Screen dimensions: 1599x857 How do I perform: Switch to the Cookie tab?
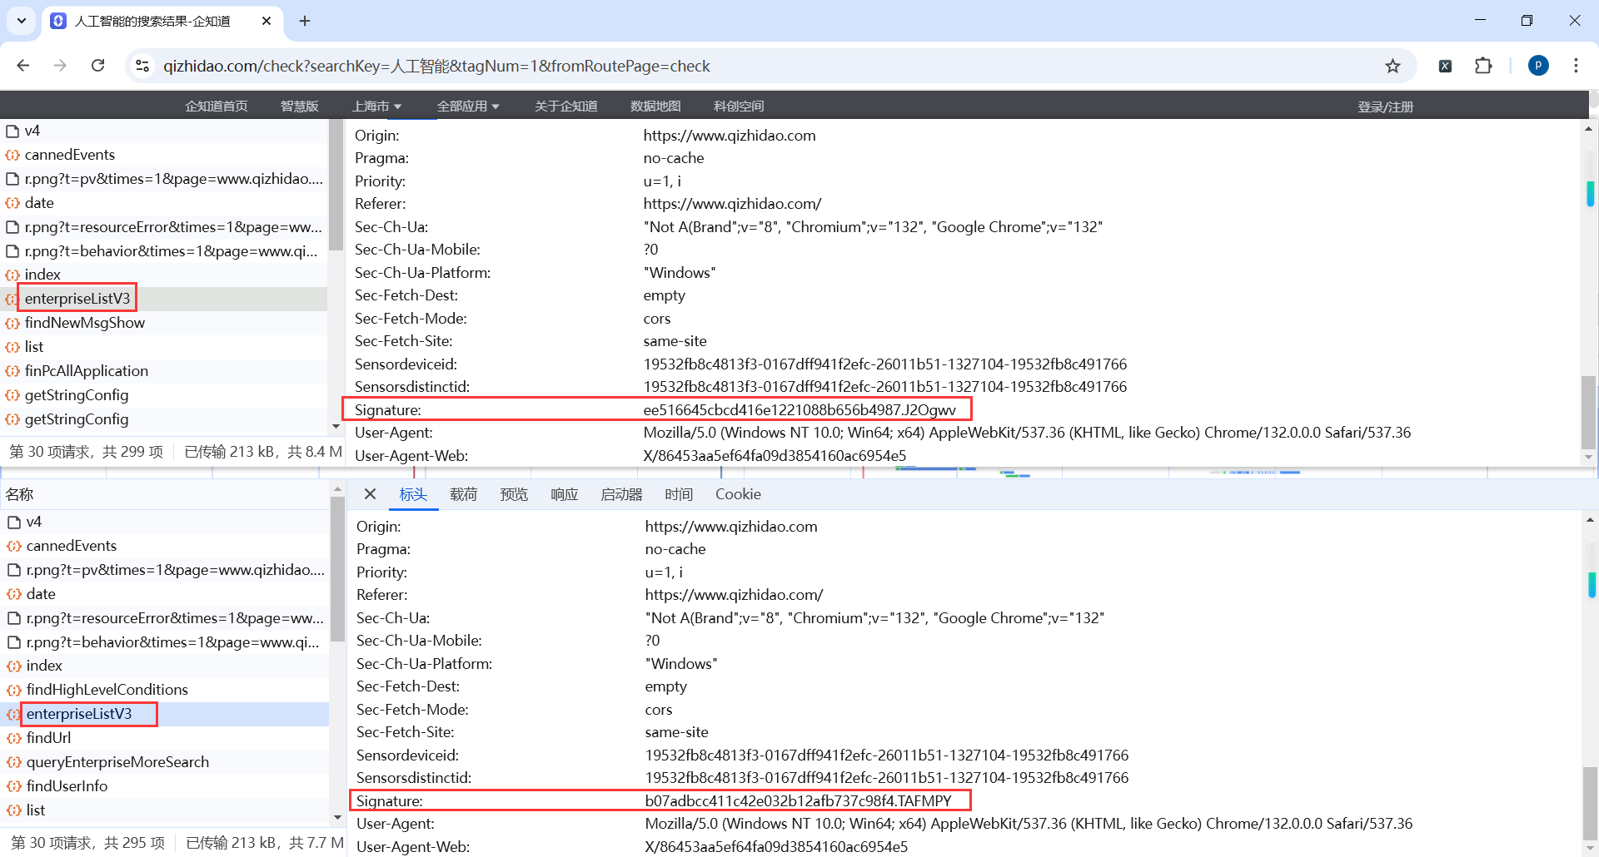coord(738,494)
